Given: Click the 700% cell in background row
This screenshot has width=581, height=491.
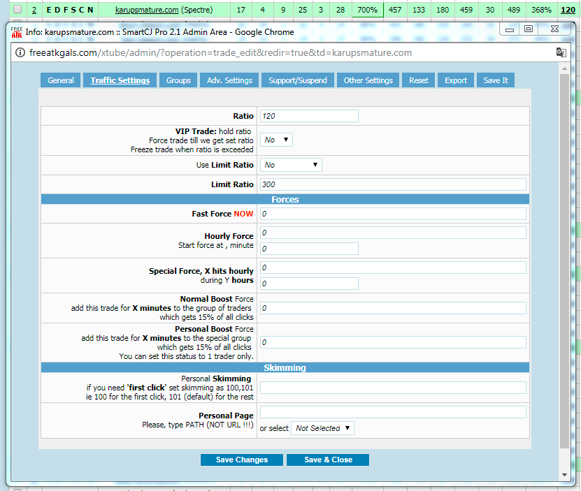Looking at the screenshot, I should pos(367,10).
